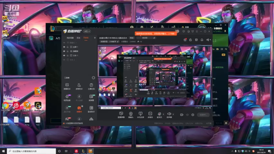Open the 弹幕助手 danmaku assistant tool
274x154 pixels.
[67, 87]
